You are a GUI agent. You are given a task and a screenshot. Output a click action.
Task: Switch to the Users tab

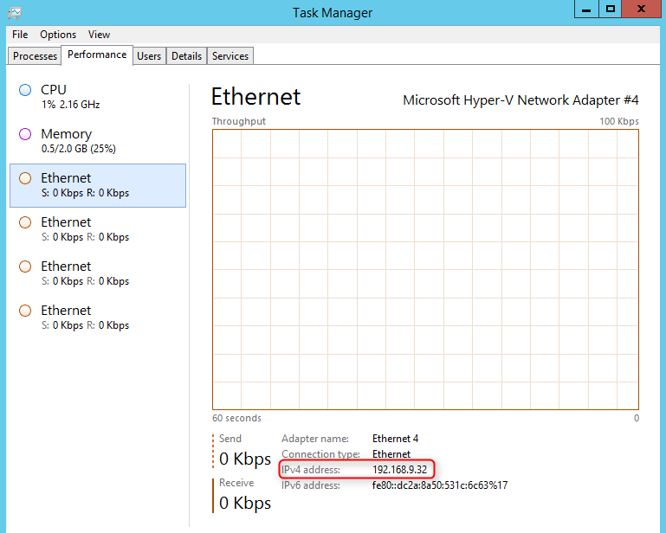click(149, 56)
